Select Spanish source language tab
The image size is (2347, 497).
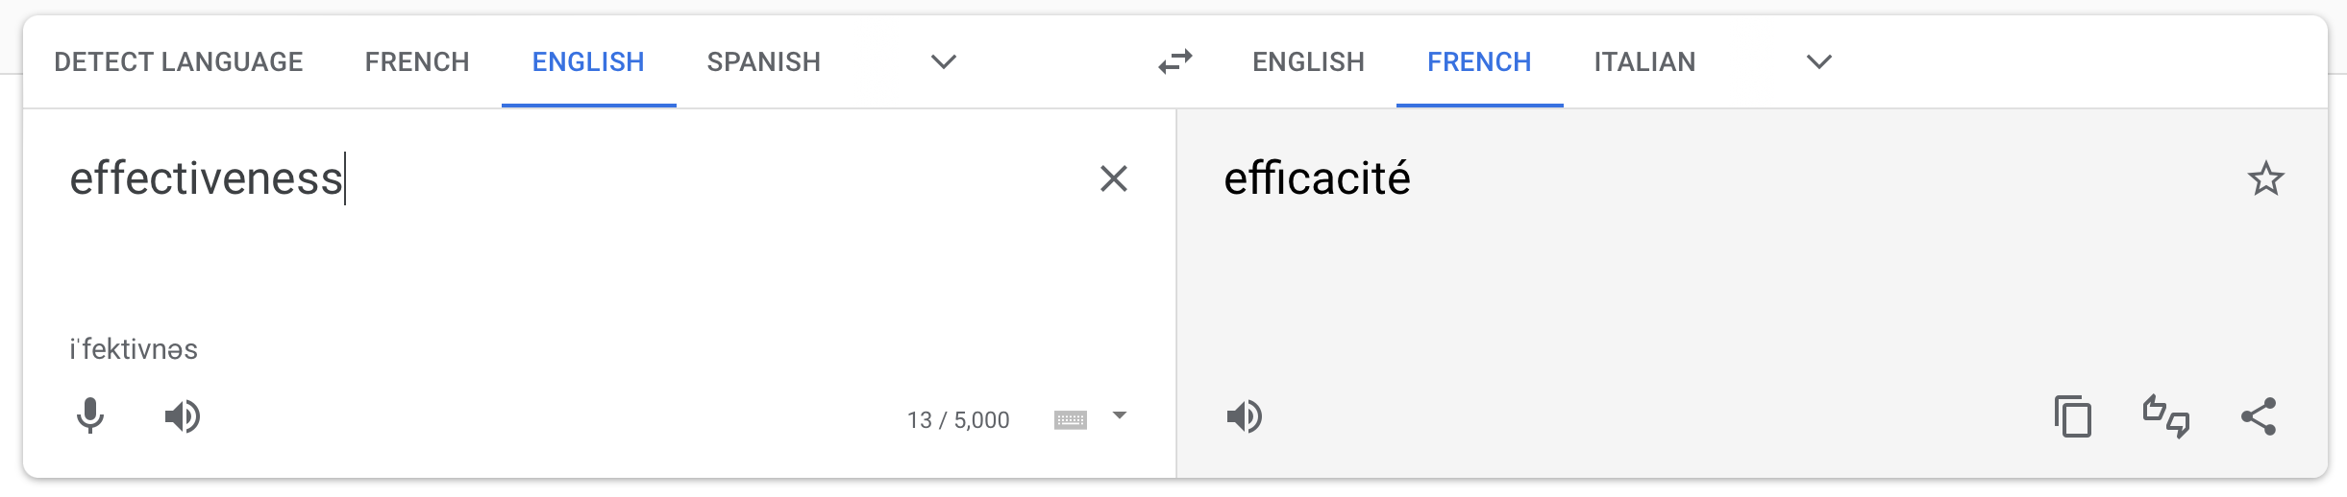point(764,62)
